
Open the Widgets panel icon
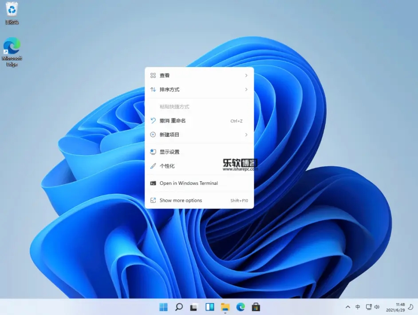point(209,307)
